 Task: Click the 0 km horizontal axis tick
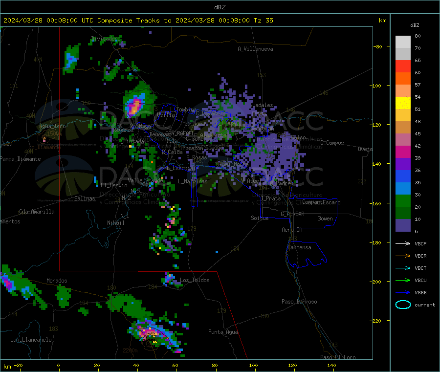pos(58,365)
